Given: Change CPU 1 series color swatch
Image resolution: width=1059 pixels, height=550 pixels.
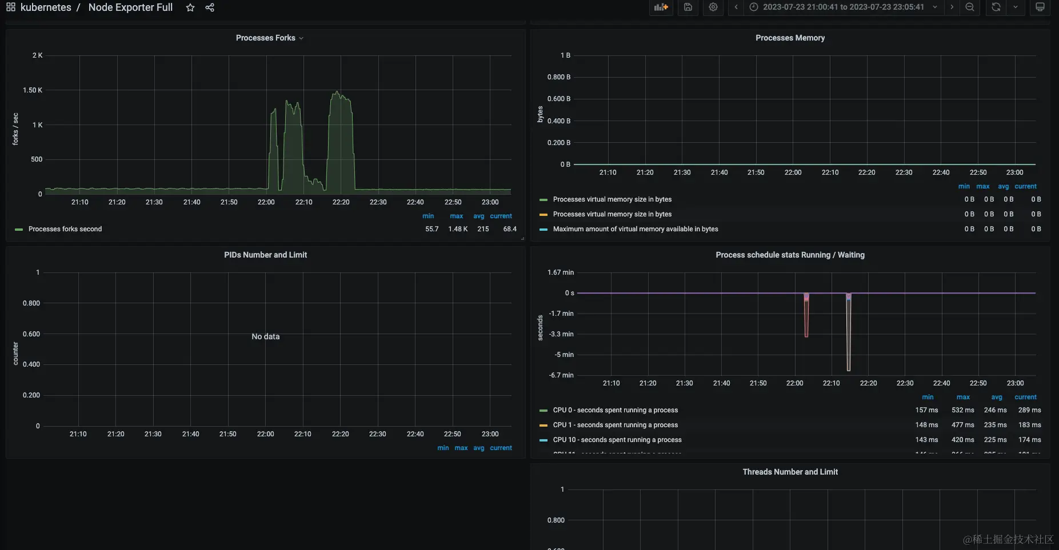Looking at the screenshot, I should [544, 425].
